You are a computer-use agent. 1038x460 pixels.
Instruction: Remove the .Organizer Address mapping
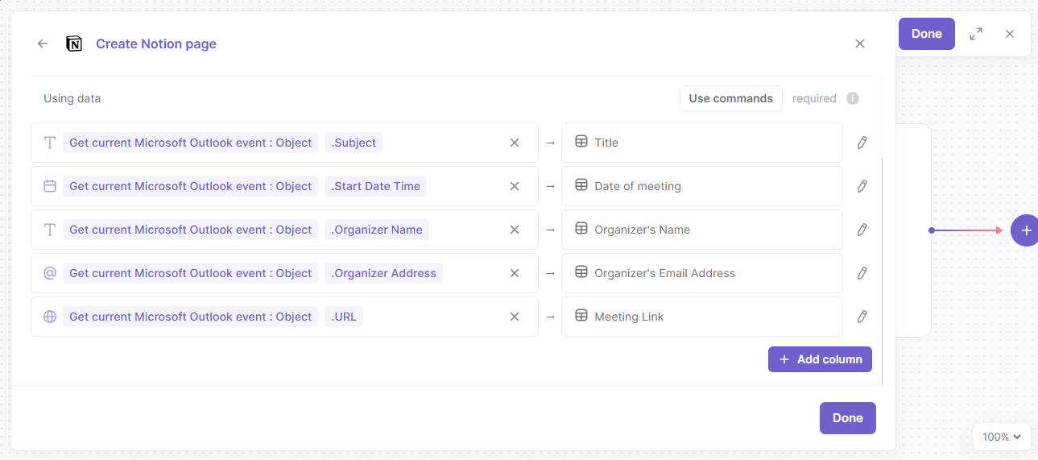point(515,273)
